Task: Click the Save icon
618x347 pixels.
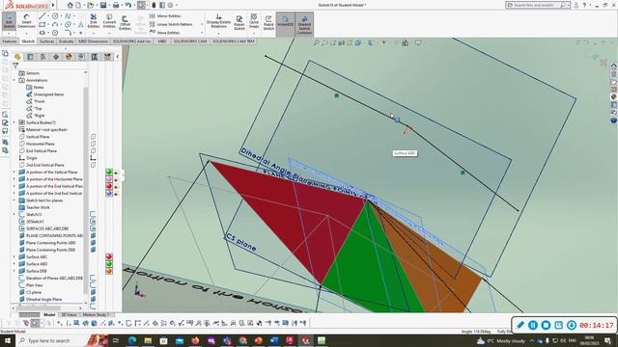Action: [x=103, y=5]
